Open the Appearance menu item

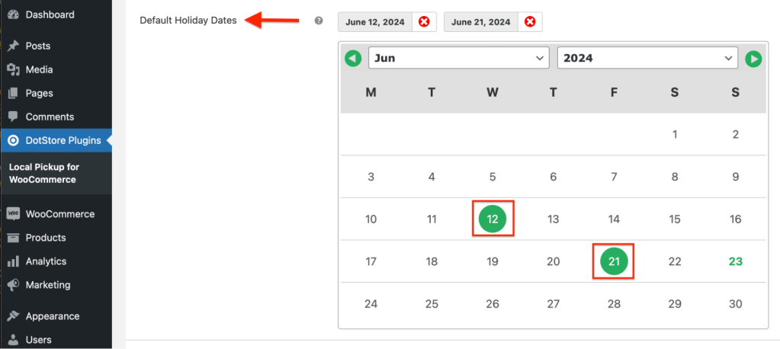[52, 316]
